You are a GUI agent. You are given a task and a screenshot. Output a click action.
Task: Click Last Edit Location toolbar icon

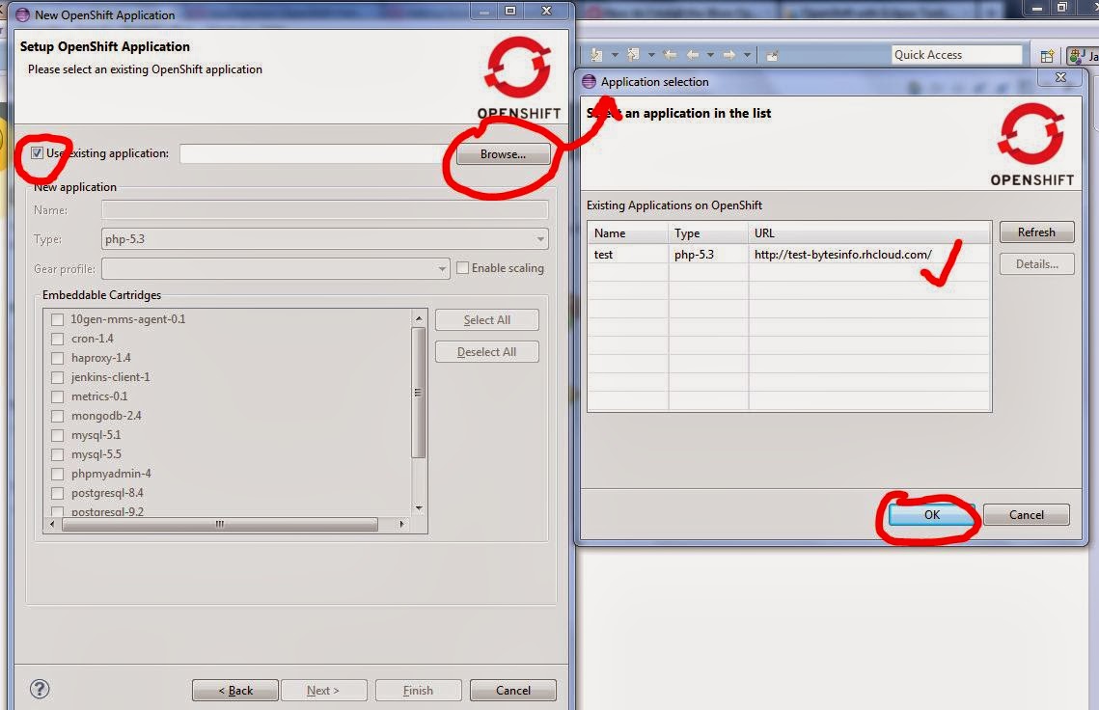[670, 55]
